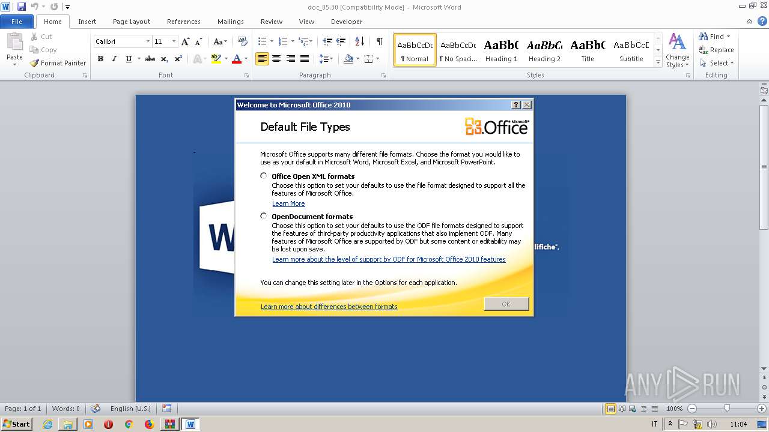
Task: Apply the Title style
Action: [x=588, y=50]
